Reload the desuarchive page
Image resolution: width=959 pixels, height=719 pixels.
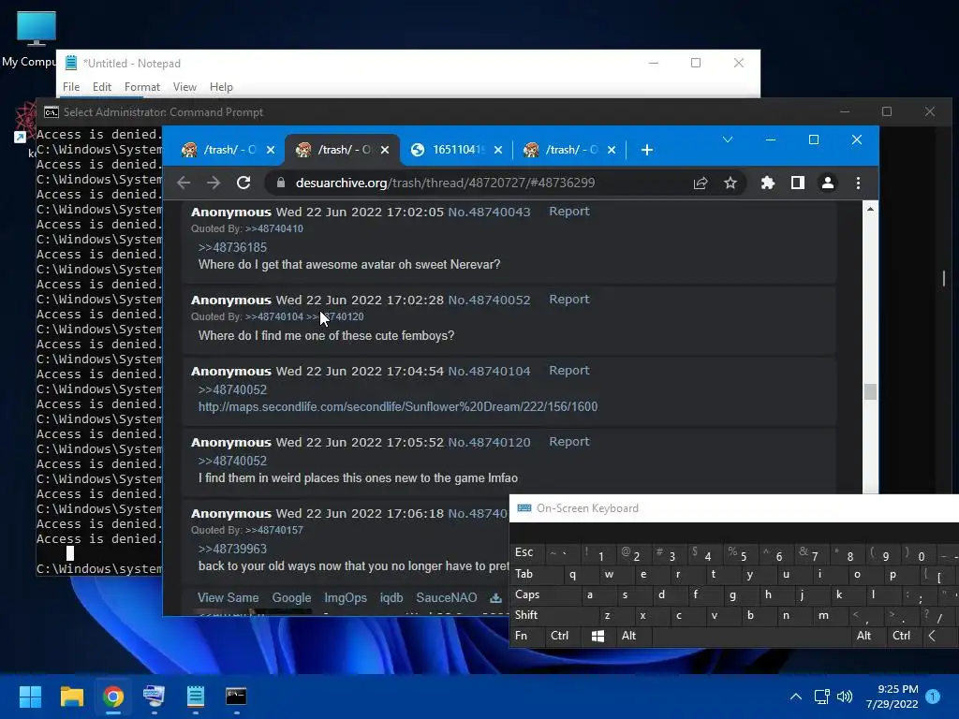pos(243,183)
